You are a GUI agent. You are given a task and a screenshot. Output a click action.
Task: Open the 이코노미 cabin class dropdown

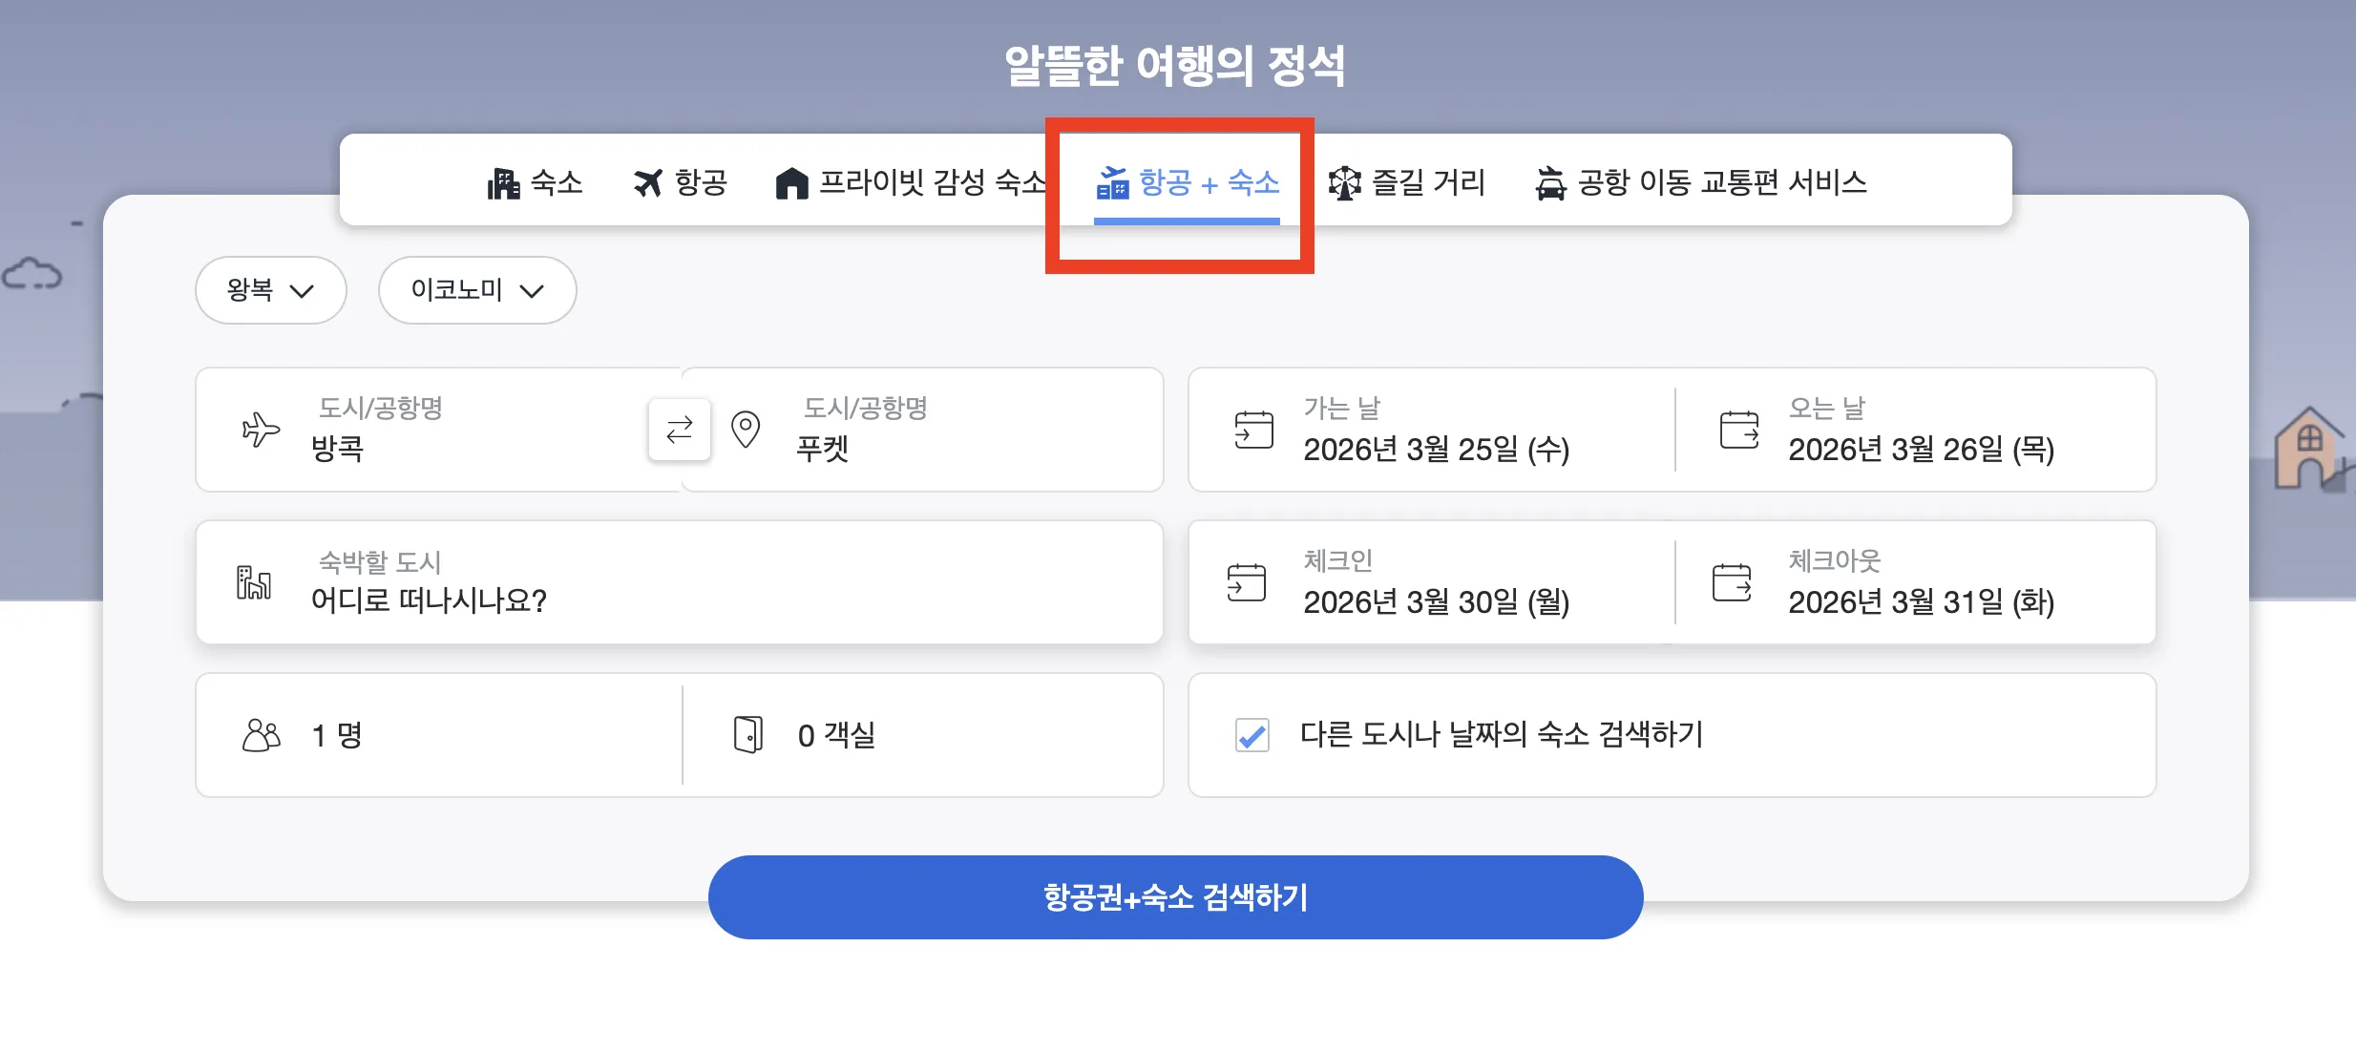tap(477, 290)
